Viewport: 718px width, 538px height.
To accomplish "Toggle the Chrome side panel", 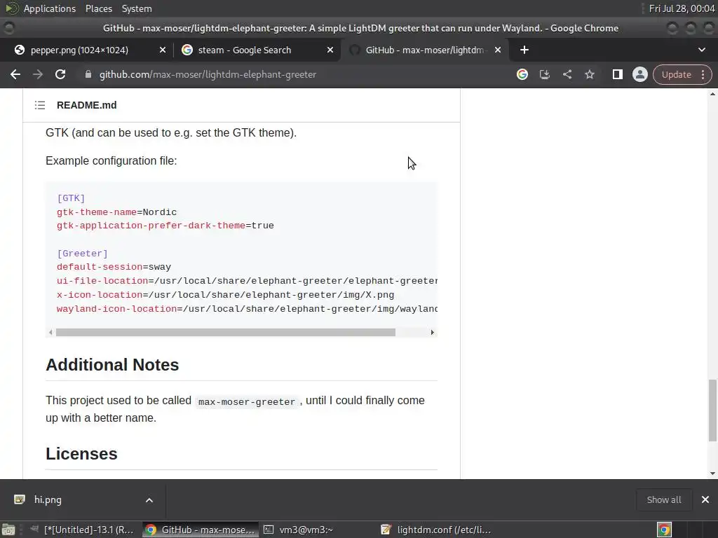I will (x=617, y=74).
